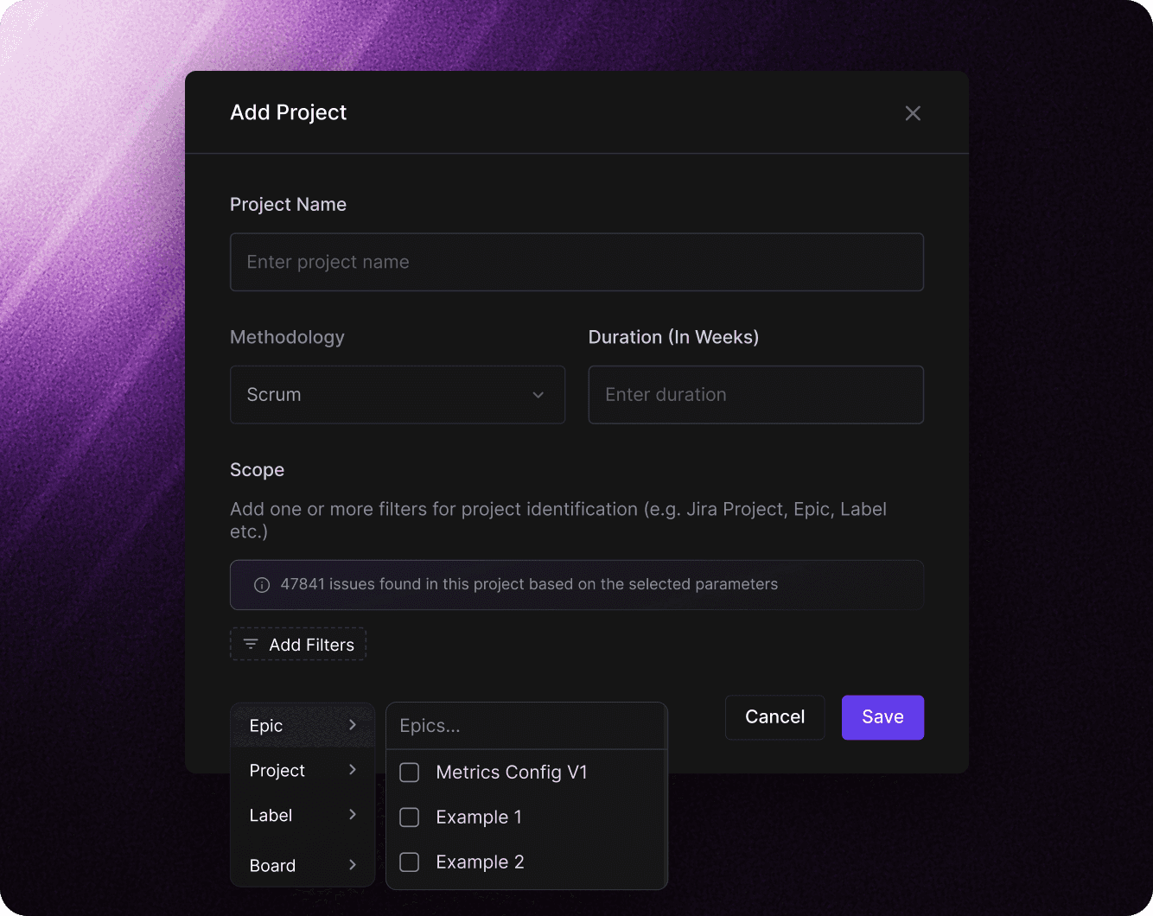
Task: Choose the Project filter menu item
Action: [x=277, y=771]
